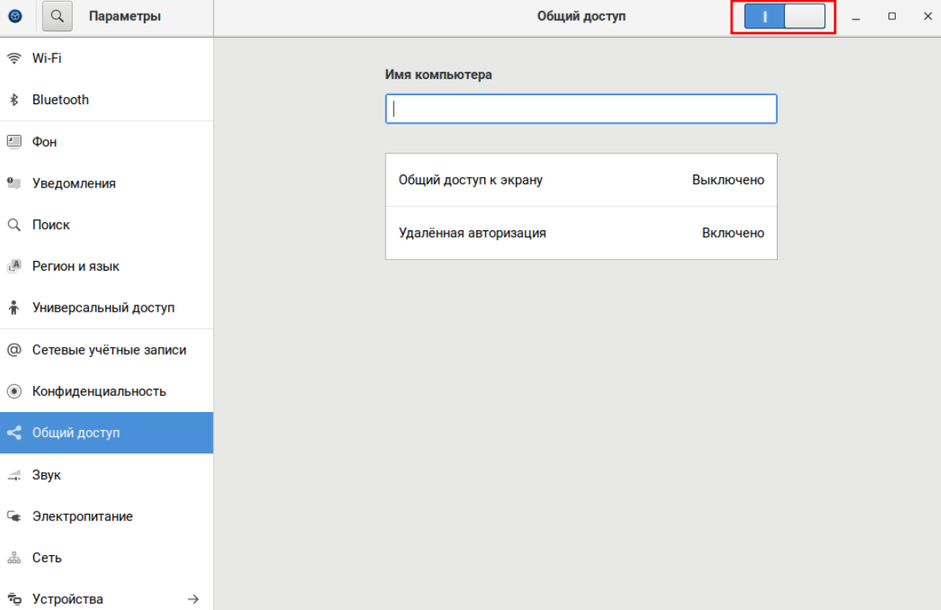Image resolution: width=941 pixels, height=610 pixels.
Task: Click the Электропитание power icon
Action: (14, 516)
